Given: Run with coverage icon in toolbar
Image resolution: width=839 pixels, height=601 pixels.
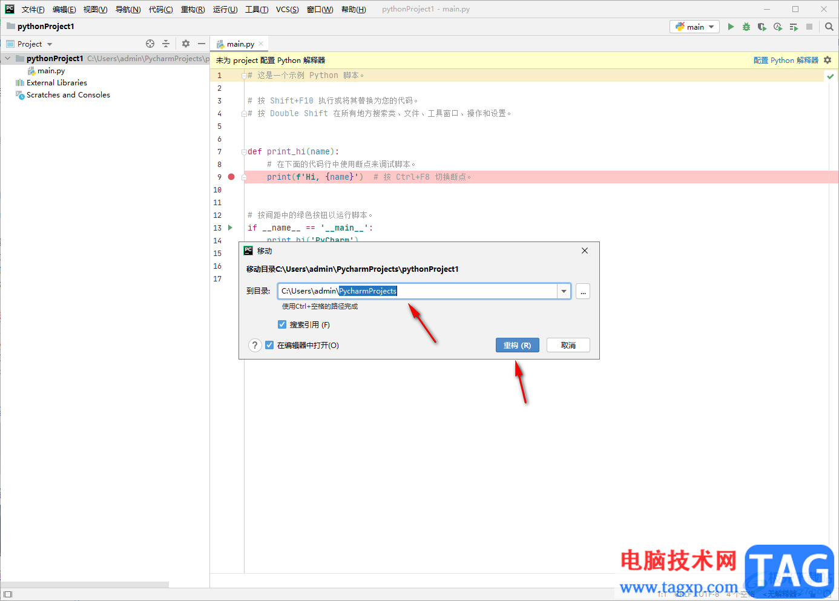Looking at the screenshot, I should 762,27.
